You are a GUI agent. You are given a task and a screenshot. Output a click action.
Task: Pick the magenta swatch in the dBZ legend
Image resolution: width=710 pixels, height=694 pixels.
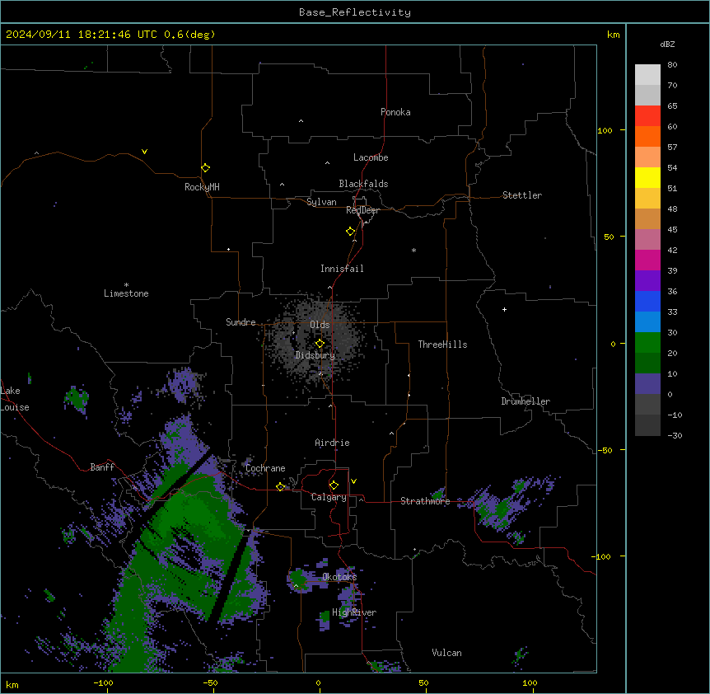[647, 260]
